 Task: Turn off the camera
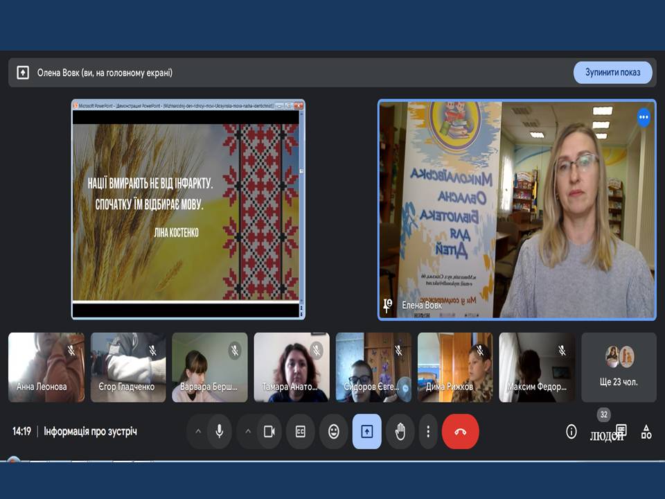click(x=269, y=431)
